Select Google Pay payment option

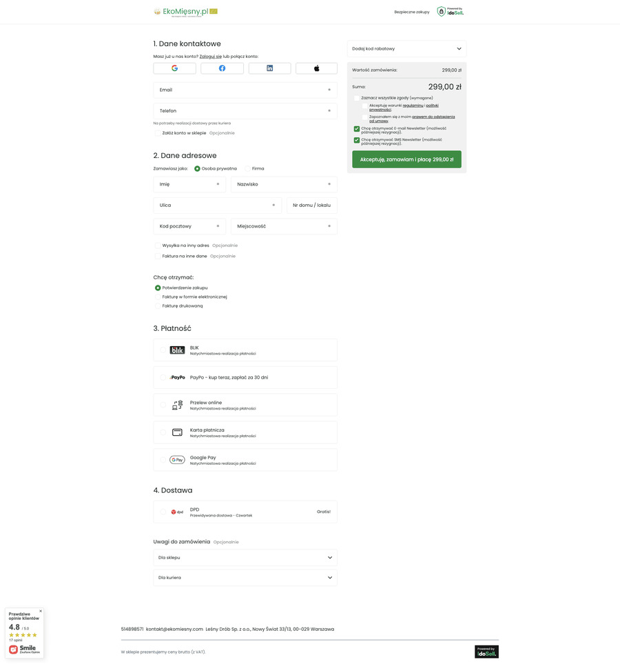[x=163, y=460]
